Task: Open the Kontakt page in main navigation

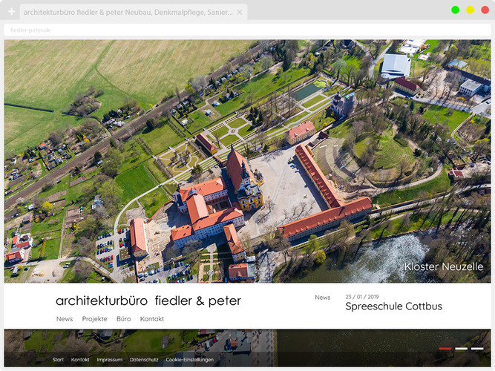Action: coord(152,319)
